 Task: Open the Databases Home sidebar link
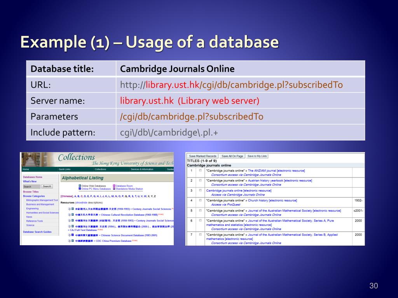pos(33,177)
